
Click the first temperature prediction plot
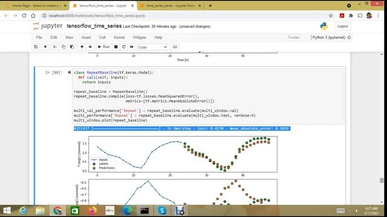coord(183,154)
